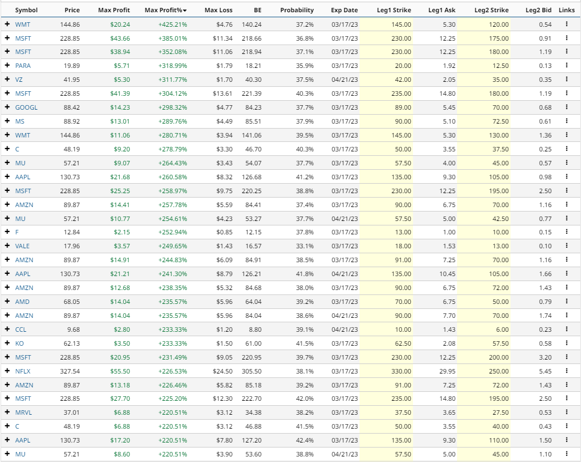This screenshot has width=583, height=462.
Task: Click the 305.50 break-even value
Action: (x=252, y=371)
